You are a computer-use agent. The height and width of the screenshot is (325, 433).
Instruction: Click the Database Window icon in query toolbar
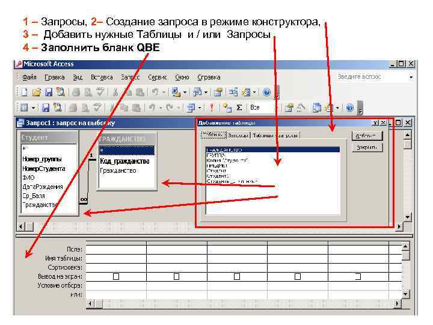[316, 108]
